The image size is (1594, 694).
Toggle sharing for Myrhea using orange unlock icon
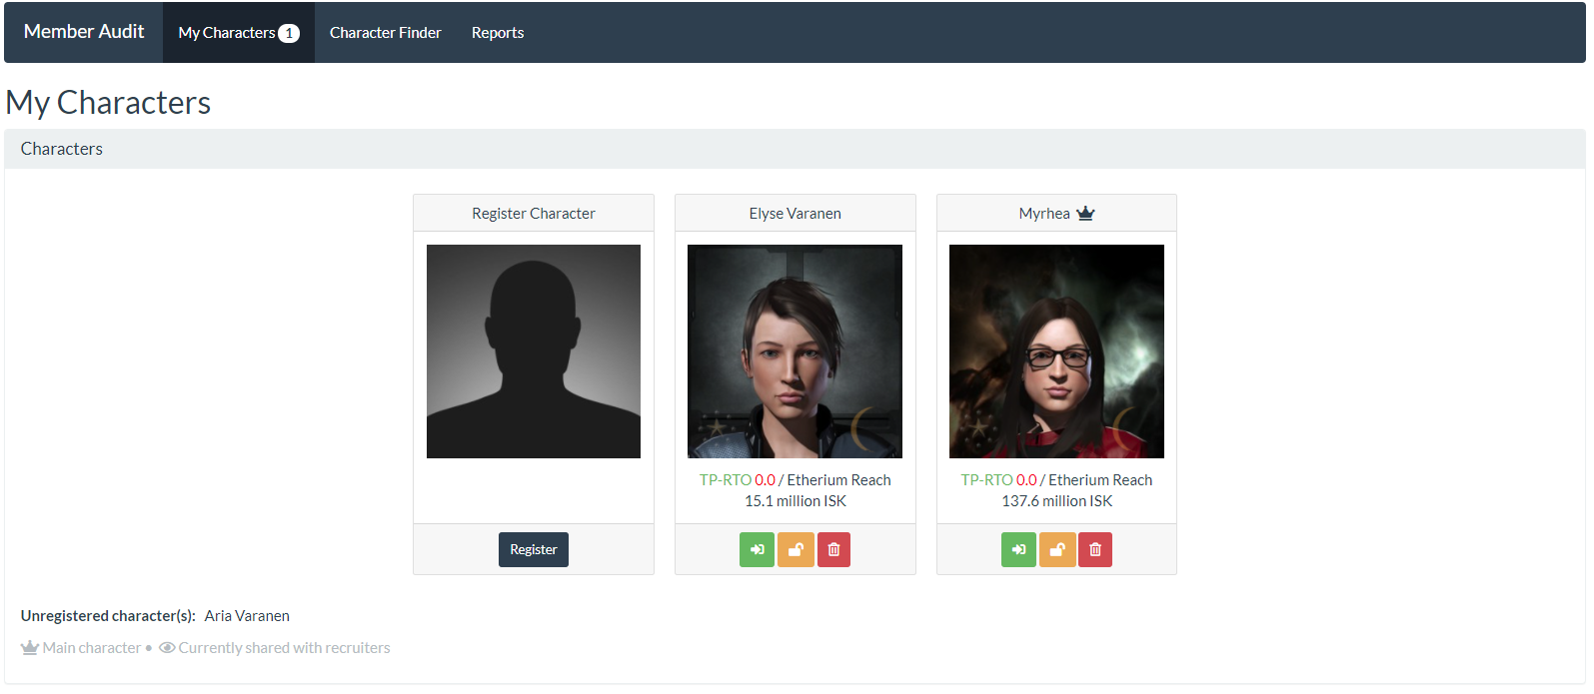(x=1057, y=549)
